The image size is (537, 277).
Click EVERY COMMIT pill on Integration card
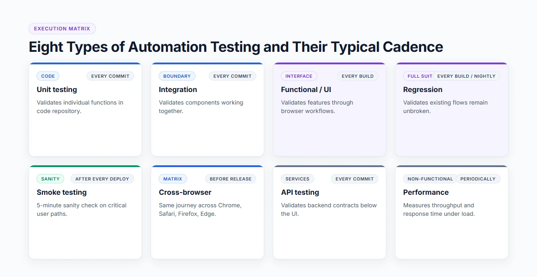point(232,76)
